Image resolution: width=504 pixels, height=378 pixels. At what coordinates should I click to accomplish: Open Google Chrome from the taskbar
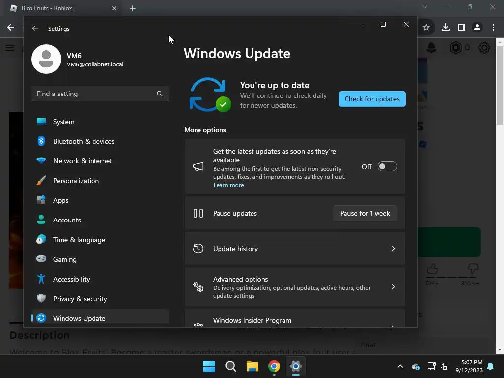pos(274,366)
